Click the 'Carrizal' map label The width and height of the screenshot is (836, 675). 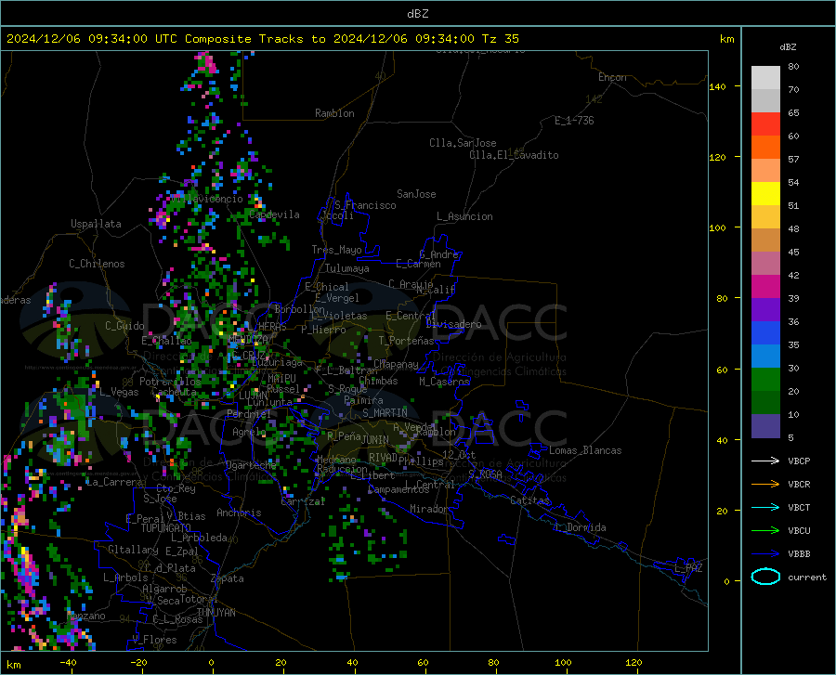coord(303,501)
